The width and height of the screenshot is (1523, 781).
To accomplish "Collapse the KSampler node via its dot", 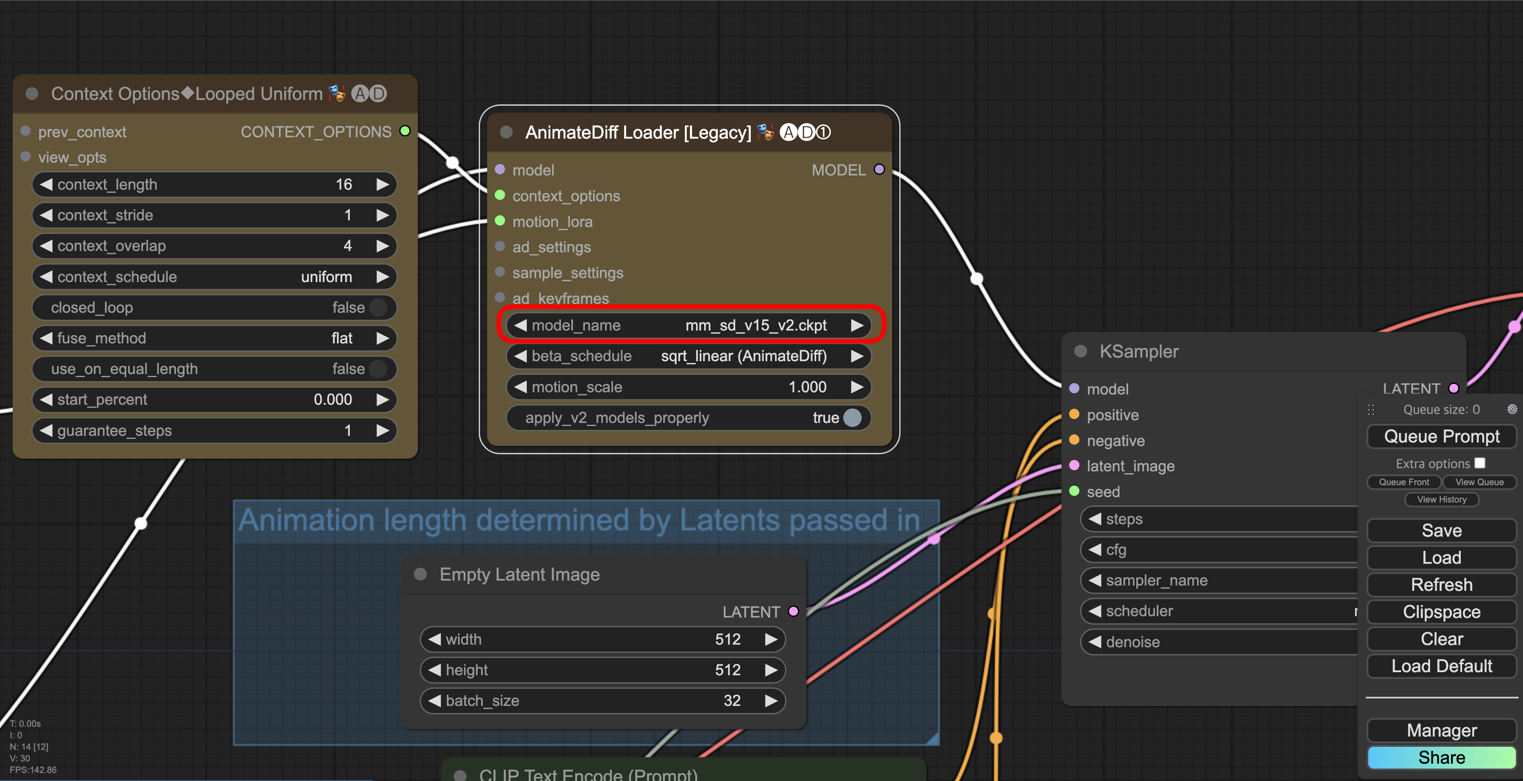I will [x=1080, y=351].
